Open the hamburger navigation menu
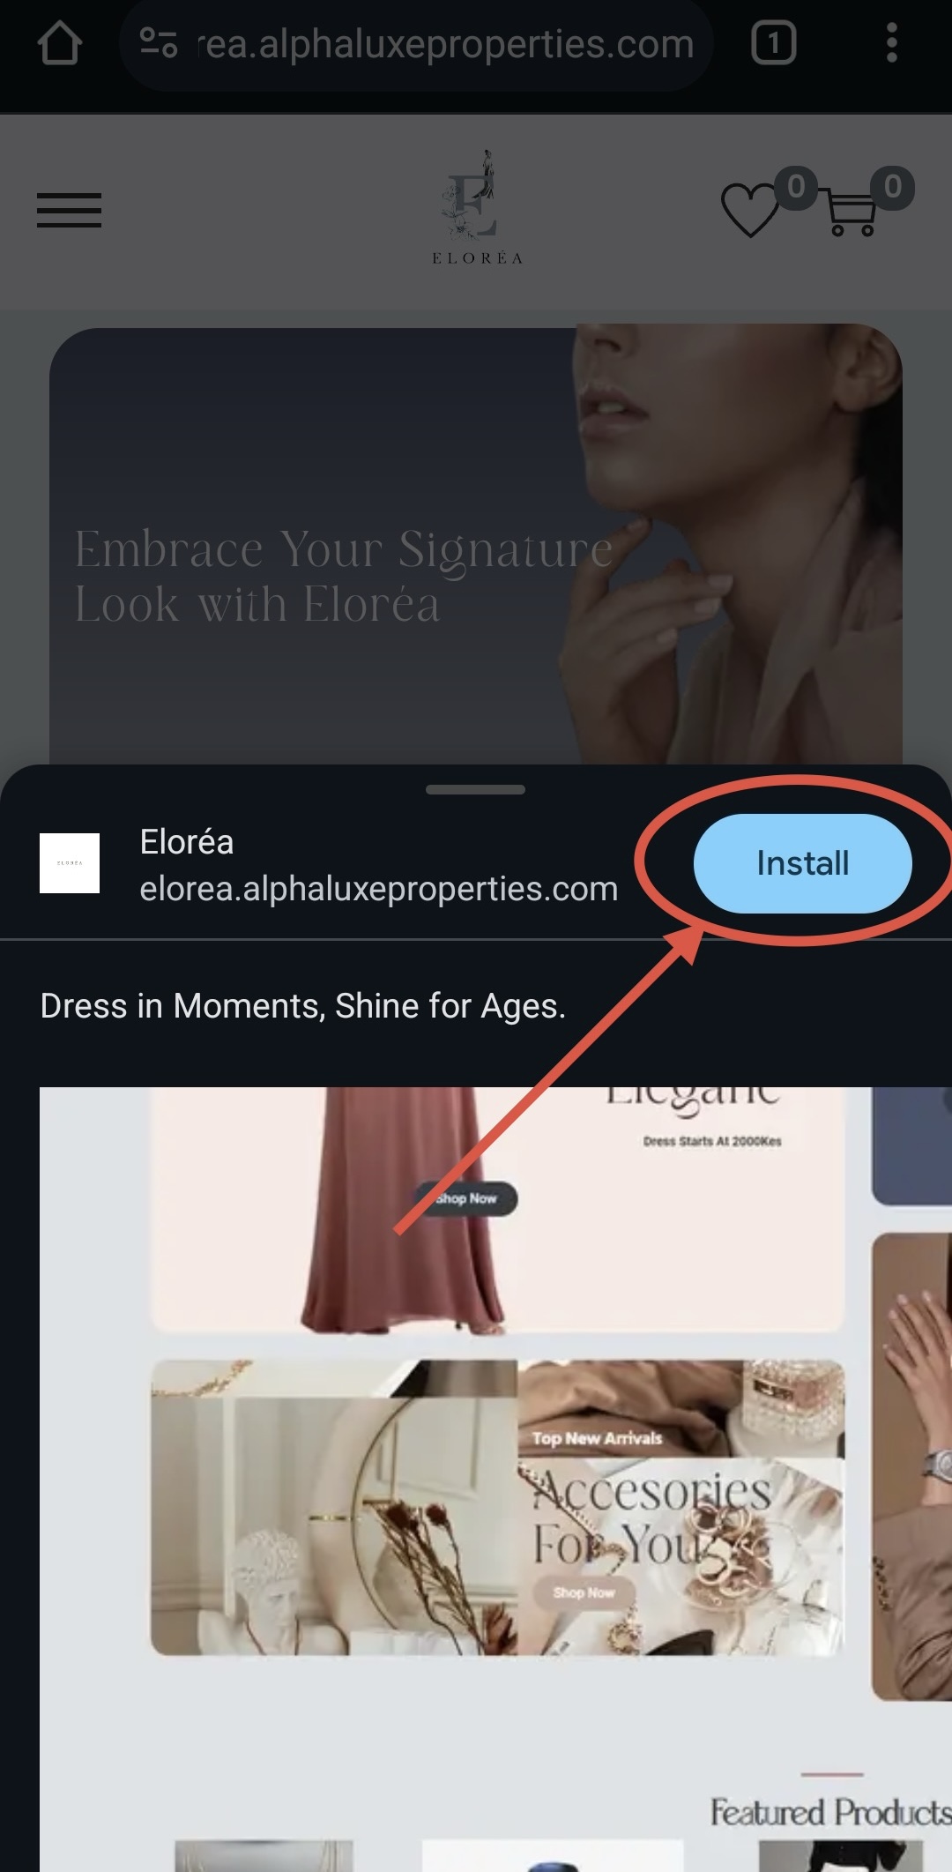The width and height of the screenshot is (952, 1872). click(69, 211)
